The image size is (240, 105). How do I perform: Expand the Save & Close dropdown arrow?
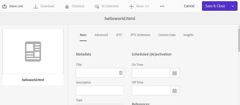(233, 6)
